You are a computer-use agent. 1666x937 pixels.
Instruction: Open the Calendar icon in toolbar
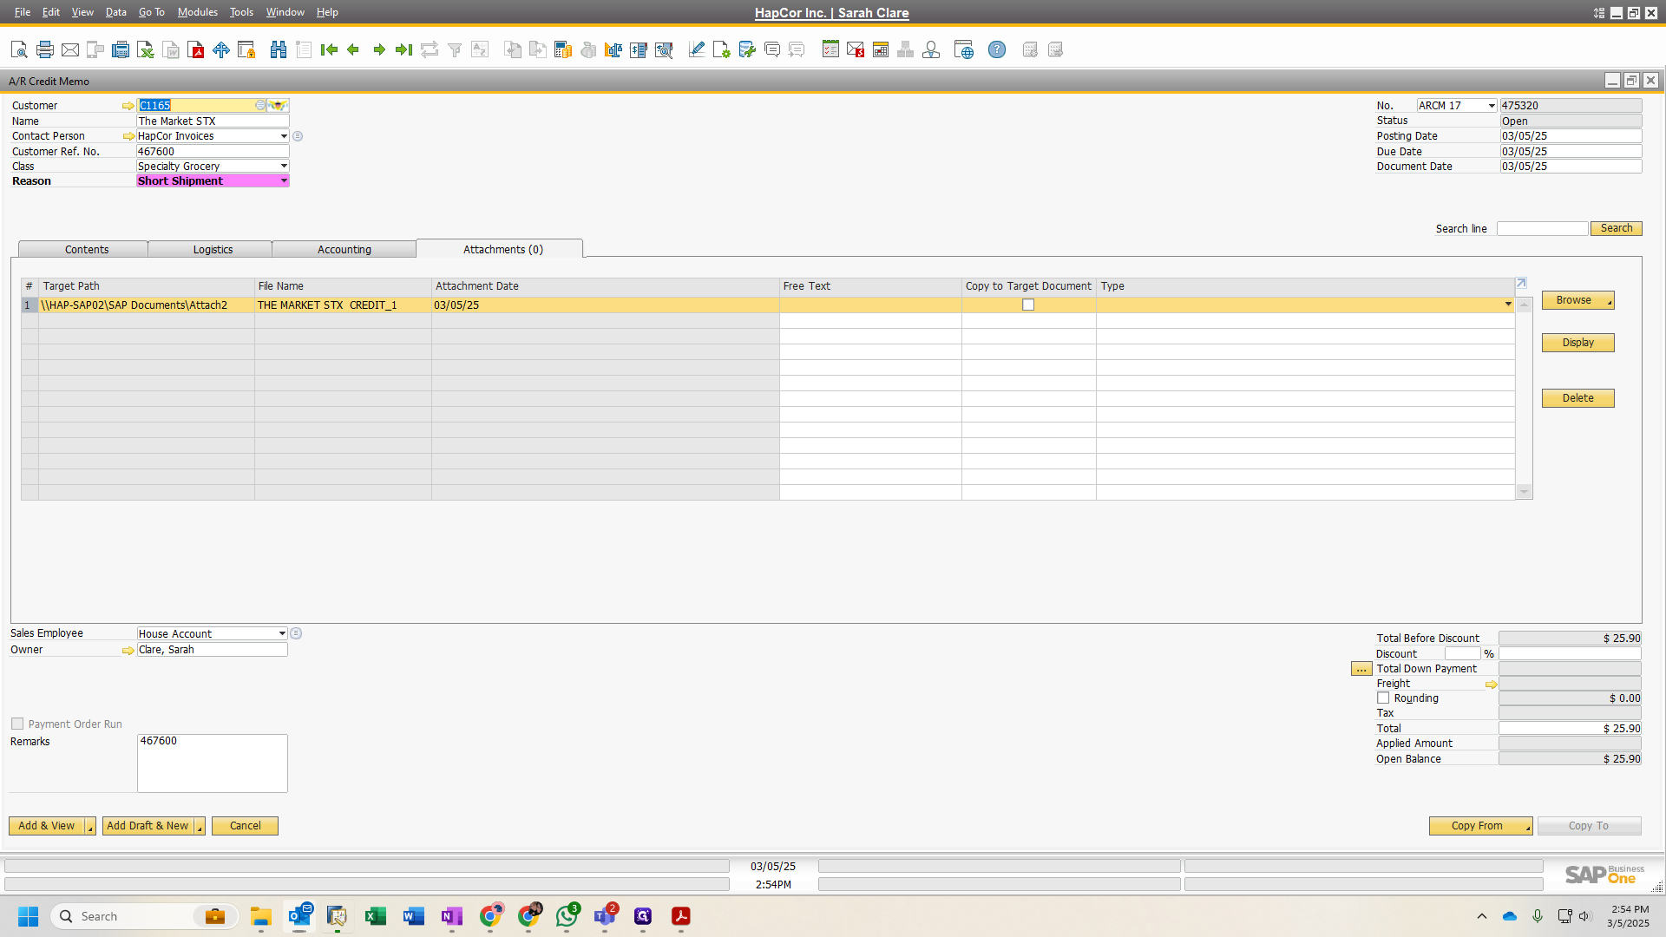click(881, 49)
